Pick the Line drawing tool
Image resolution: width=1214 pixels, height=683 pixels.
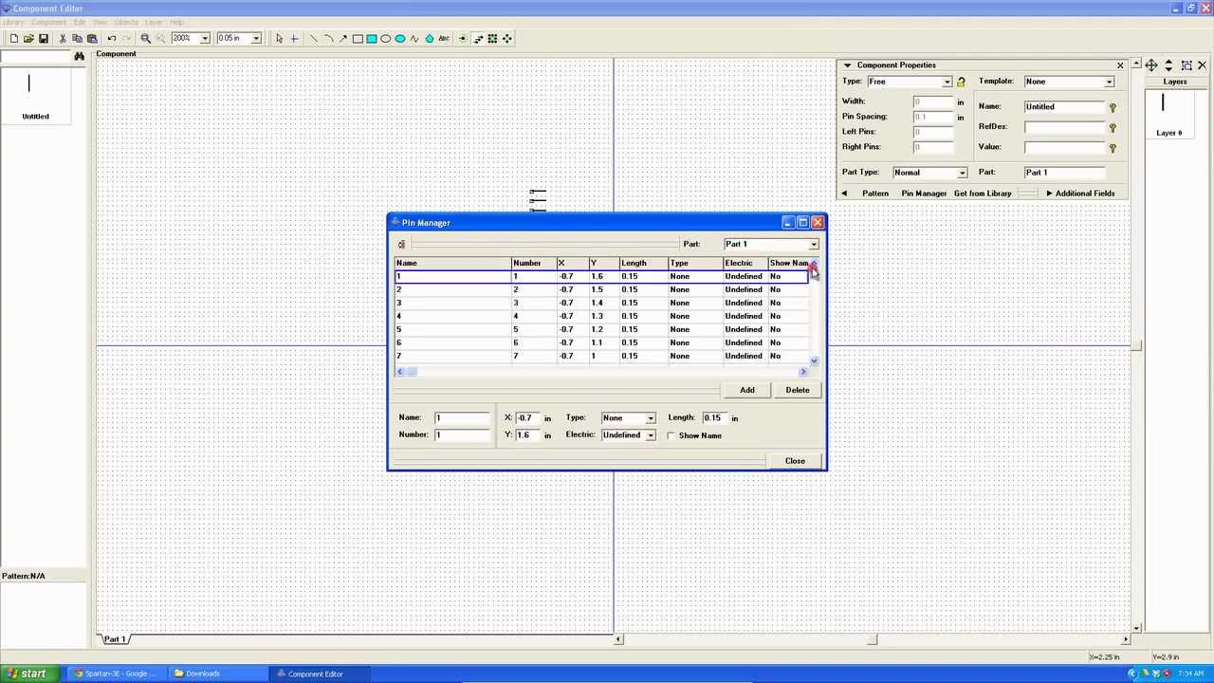click(x=314, y=38)
